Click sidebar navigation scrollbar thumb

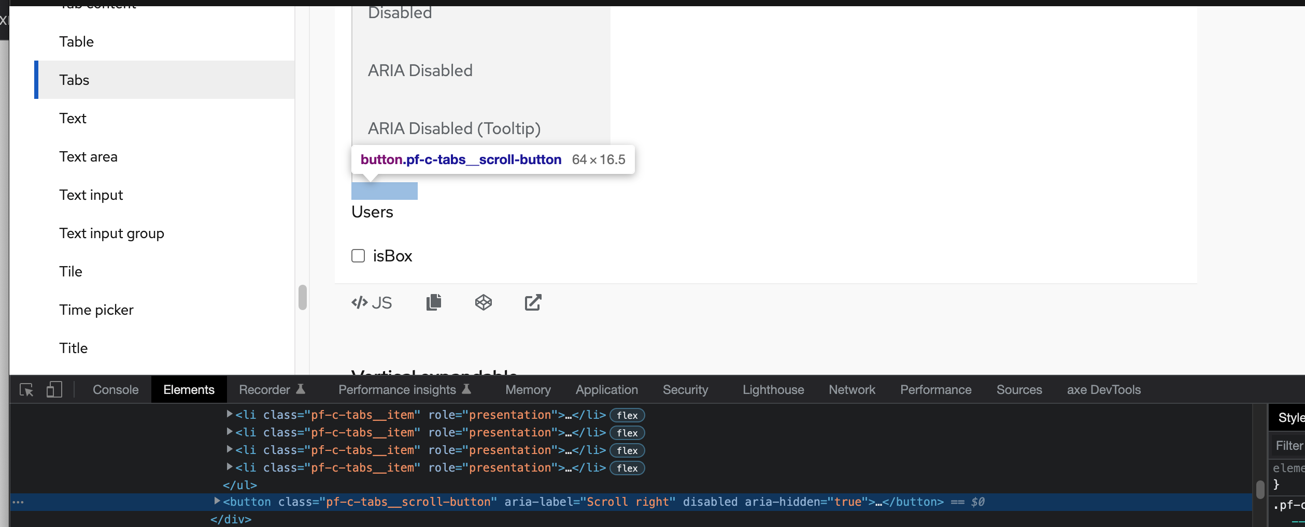click(303, 298)
